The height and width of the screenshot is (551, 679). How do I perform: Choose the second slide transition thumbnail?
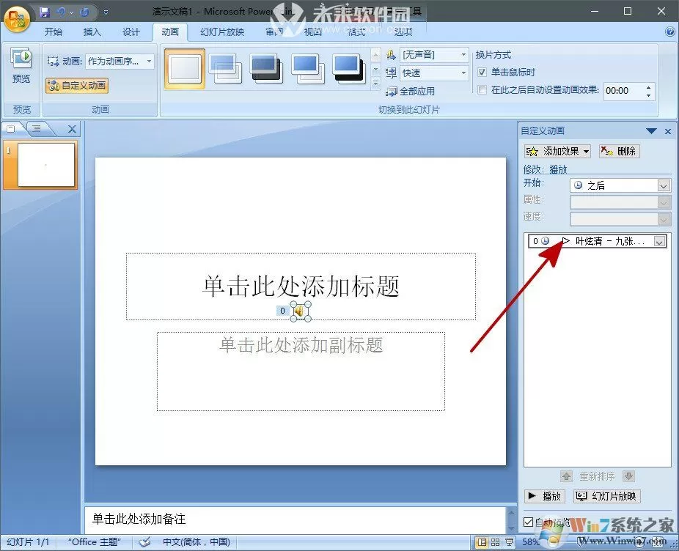(225, 68)
